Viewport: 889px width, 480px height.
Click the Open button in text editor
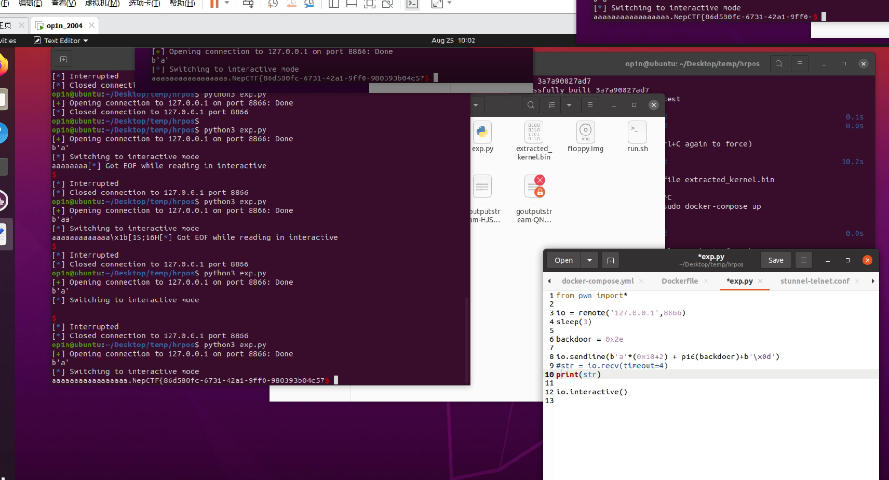[563, 260]
